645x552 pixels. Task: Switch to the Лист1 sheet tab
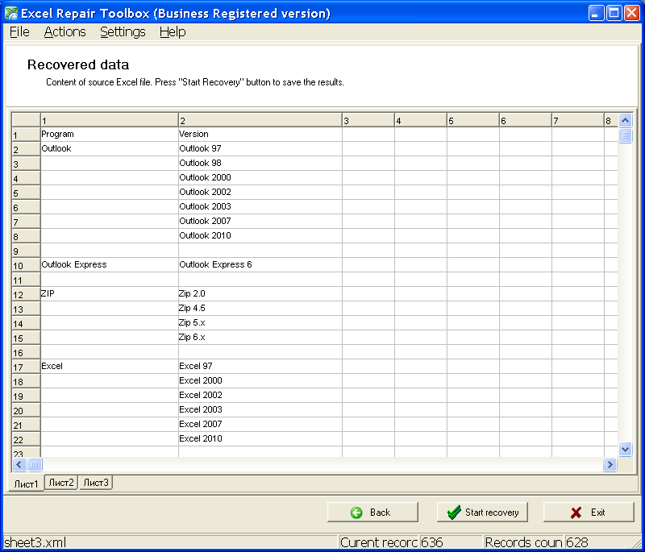pyautogui.click(x=26, y=484)
